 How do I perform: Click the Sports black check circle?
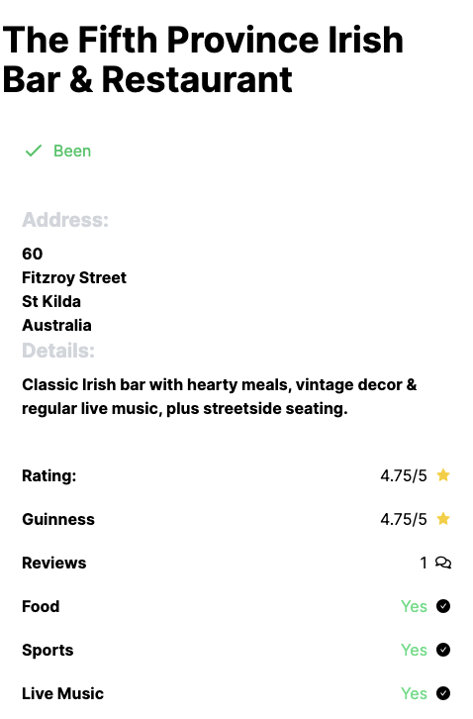pyautogui.click(x=443, y=650)
